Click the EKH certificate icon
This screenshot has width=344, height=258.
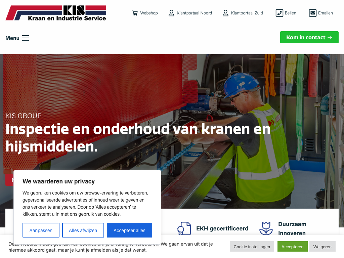pos(184,228)
